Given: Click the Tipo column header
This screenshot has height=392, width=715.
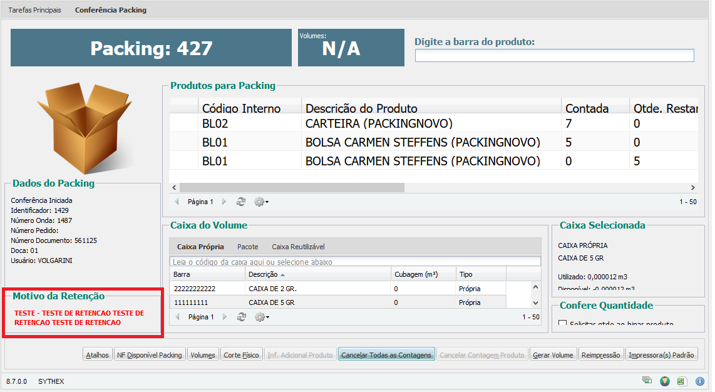Looking at the screenshot, I should point(481,274).
